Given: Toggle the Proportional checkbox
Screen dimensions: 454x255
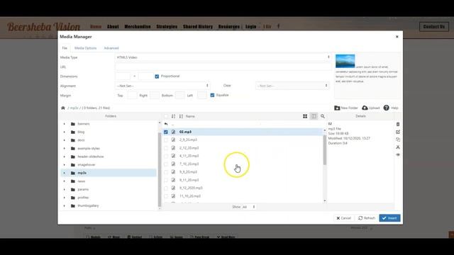Looking at the screenshot, I should [157, 76].
